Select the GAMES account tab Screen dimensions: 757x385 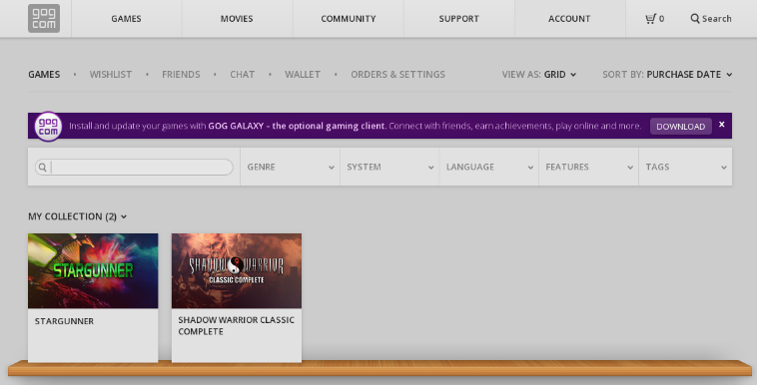tap(44, 74)
